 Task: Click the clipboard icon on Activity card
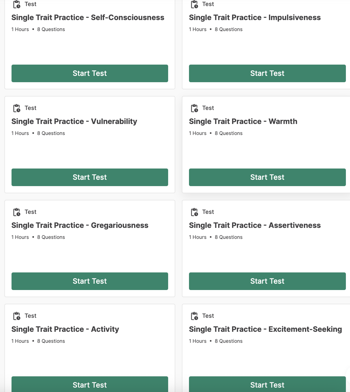(x=17, y=316)
